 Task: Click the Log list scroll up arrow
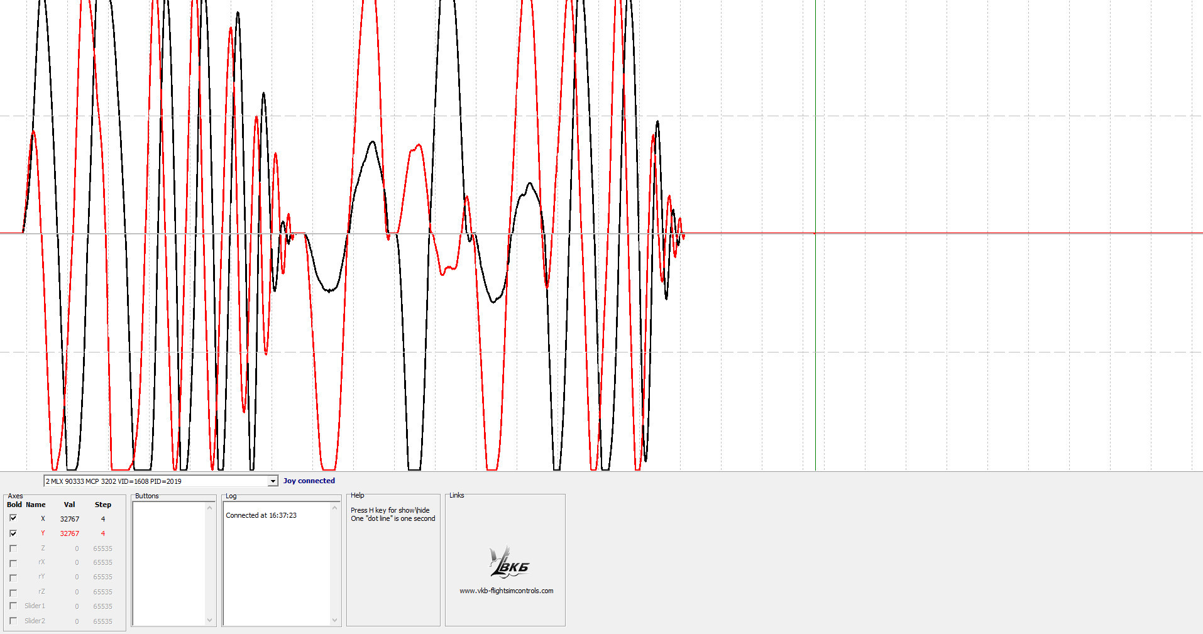click(334, 508)
